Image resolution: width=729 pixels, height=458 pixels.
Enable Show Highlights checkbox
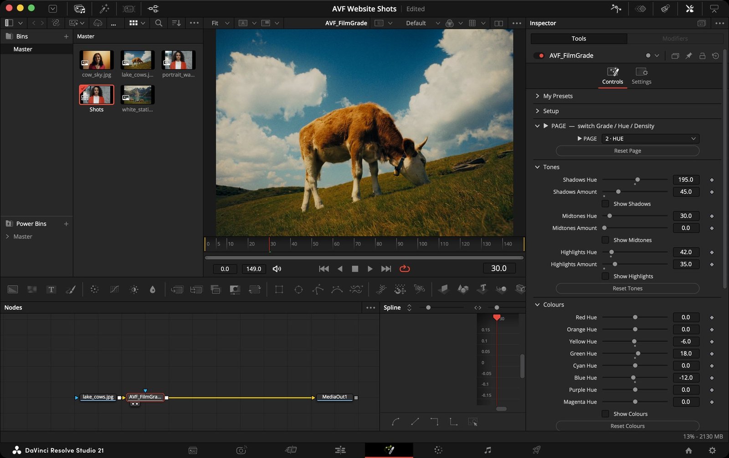point(605,276)
